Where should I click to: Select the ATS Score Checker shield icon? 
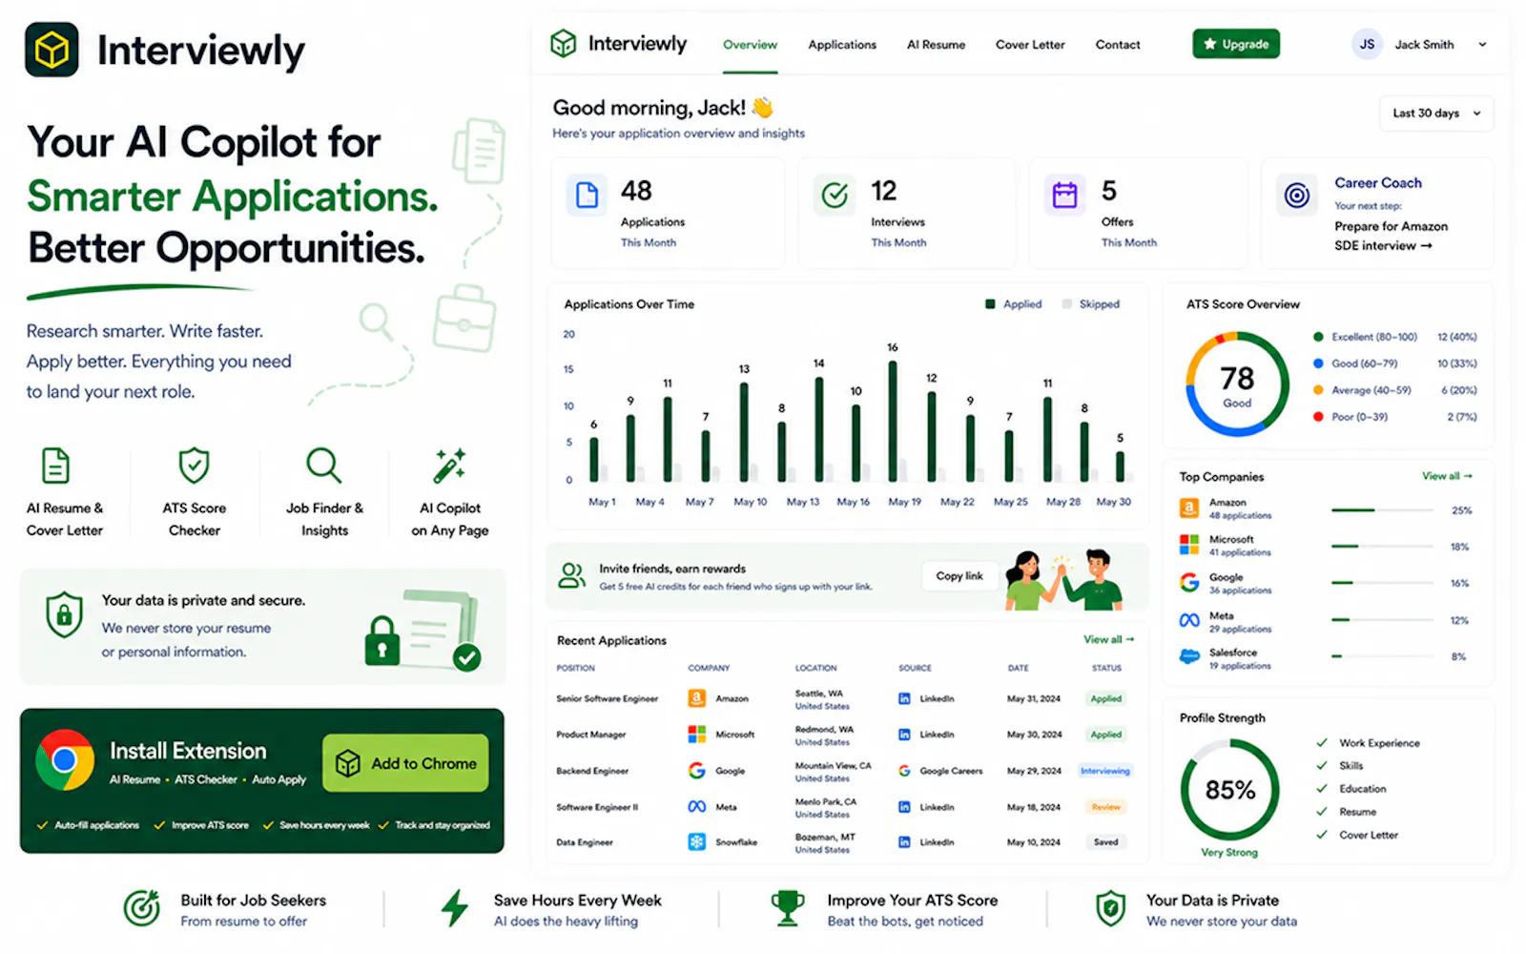[x=195, y=466]
